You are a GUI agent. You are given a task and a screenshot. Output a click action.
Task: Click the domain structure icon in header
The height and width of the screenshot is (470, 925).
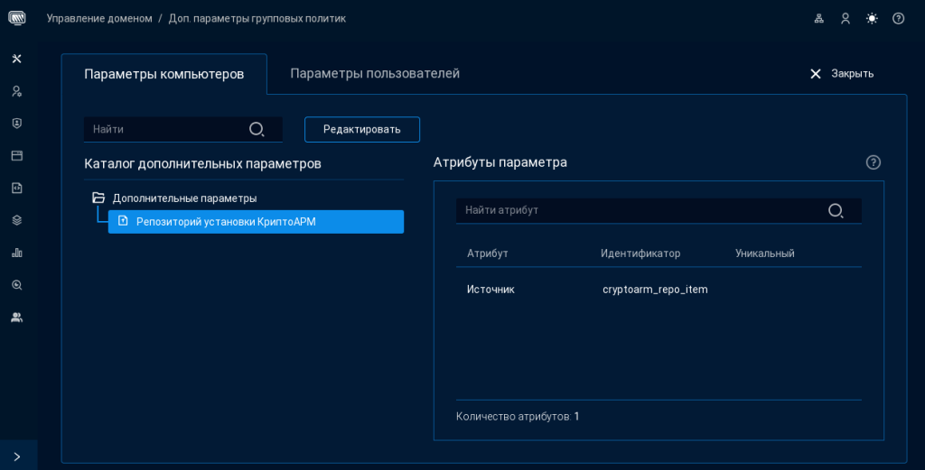point(819,18)
